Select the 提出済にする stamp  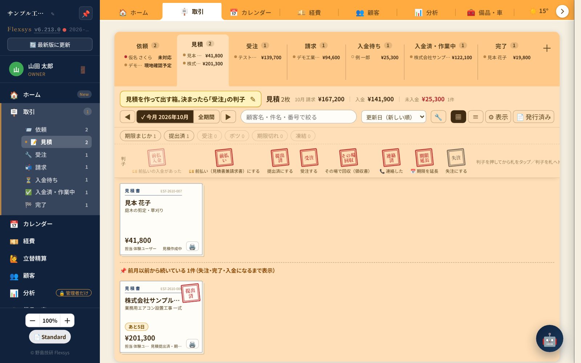point(280,161)
